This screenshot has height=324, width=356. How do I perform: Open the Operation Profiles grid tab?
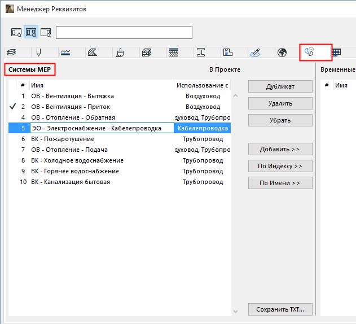336,52
